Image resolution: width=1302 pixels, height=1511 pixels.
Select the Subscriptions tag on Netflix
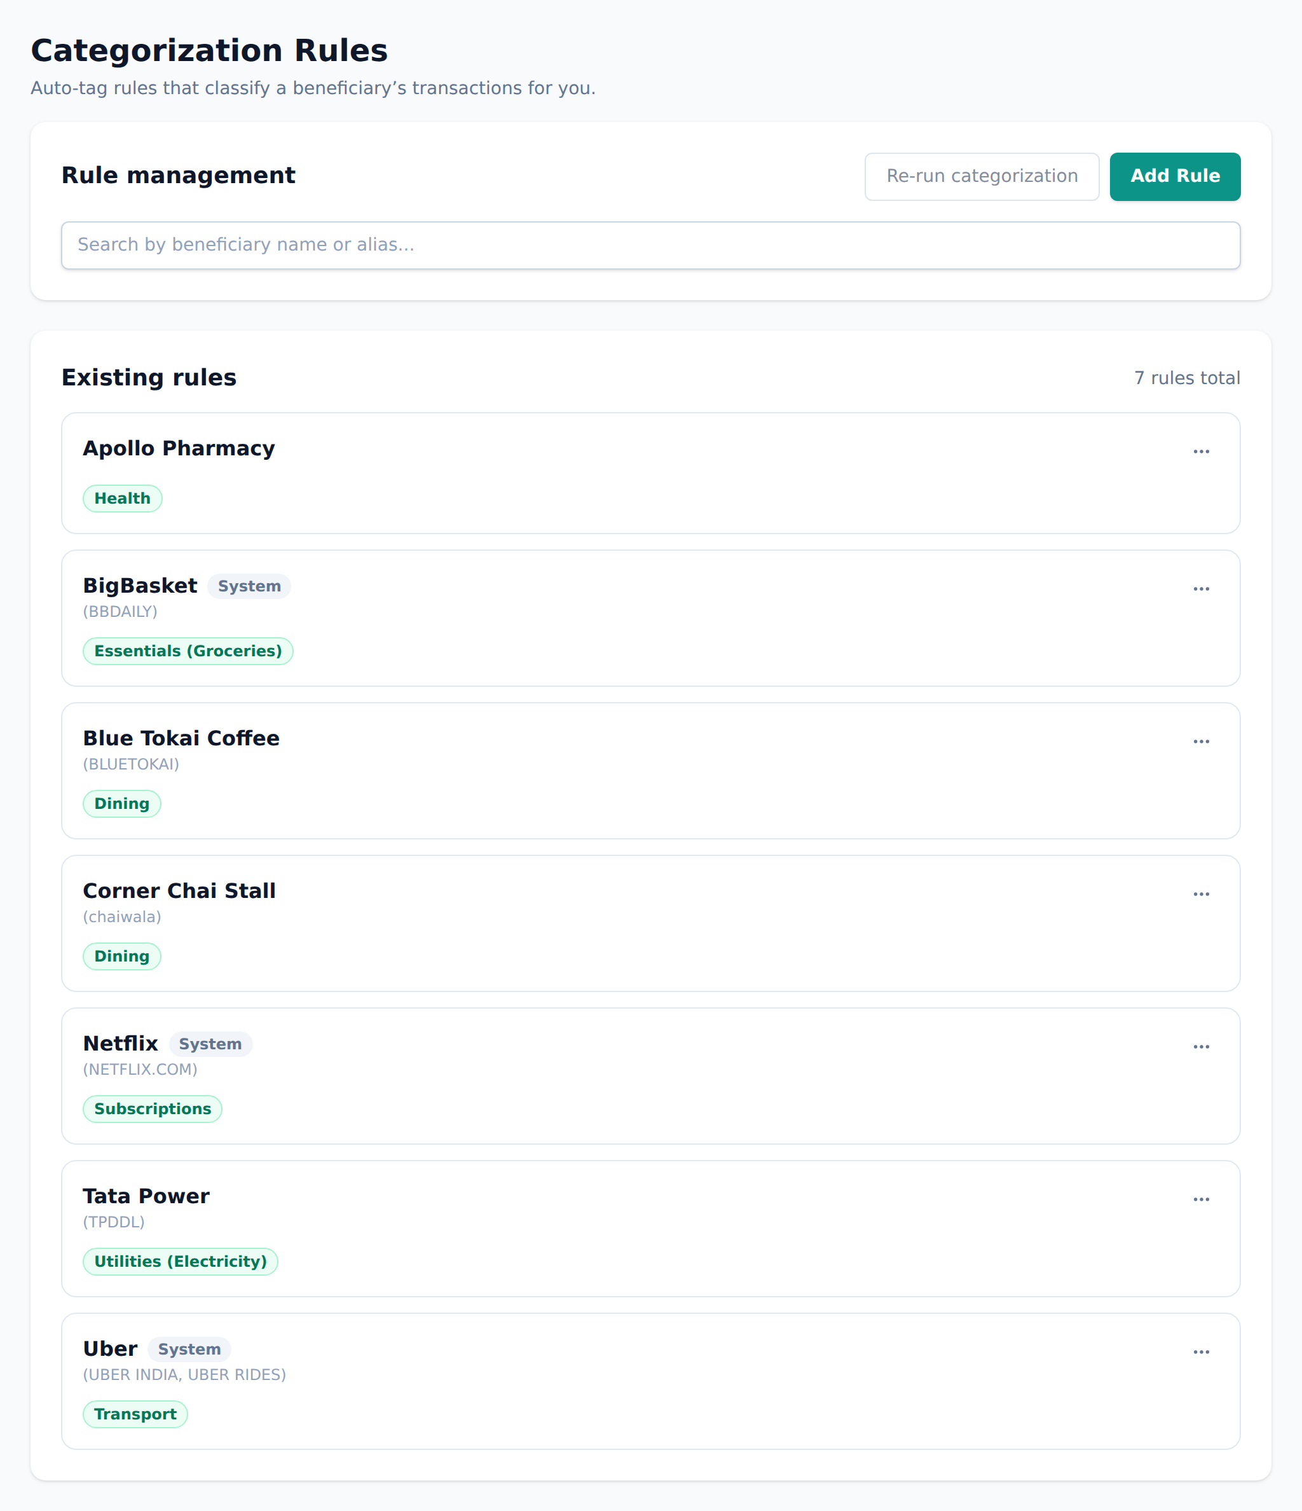click(x=153, y=1108)
